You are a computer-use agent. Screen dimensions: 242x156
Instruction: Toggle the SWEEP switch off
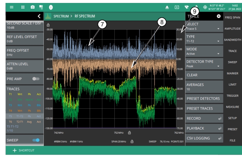pos(36,140)
